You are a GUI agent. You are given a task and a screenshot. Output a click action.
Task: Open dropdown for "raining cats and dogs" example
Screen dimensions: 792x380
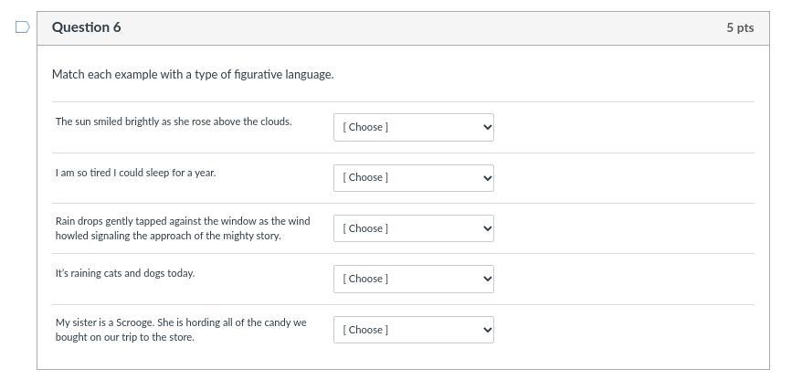pyautogui.click(x=413, y=279)
